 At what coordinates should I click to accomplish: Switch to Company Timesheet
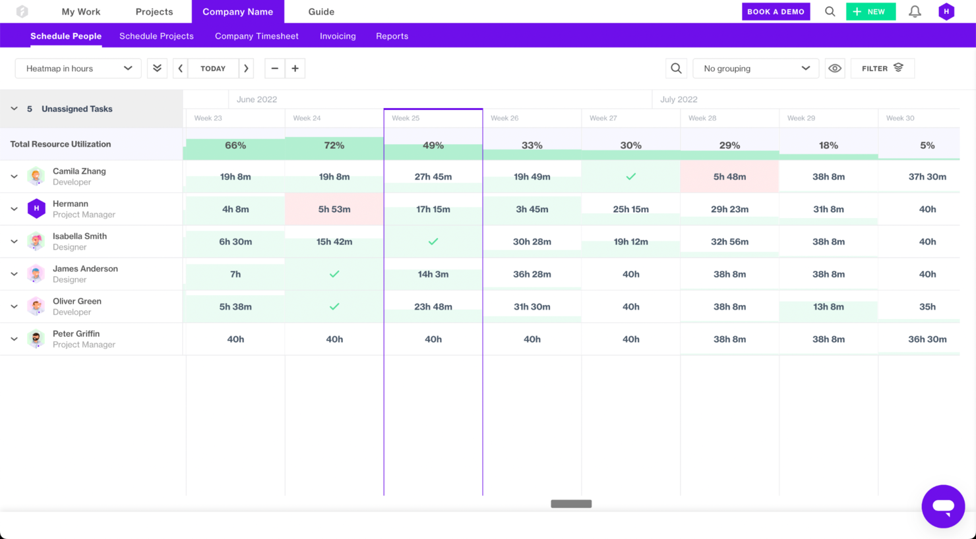[x=257, y=36]
